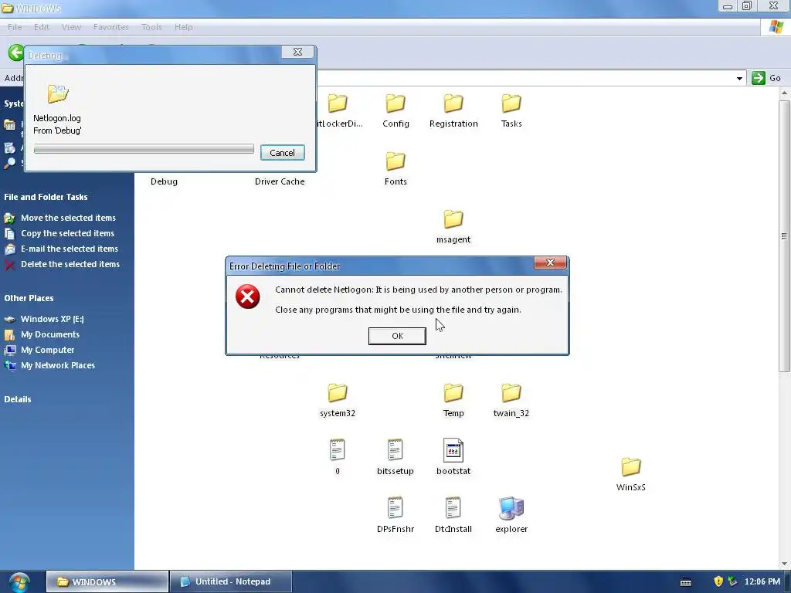Select the bitssetup text file

tap(395, 457)
